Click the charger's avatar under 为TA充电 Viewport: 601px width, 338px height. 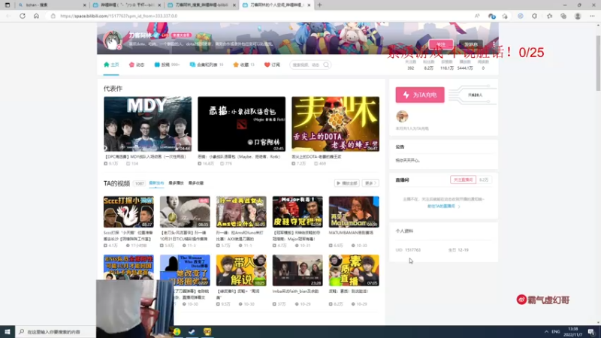point(402,116)
